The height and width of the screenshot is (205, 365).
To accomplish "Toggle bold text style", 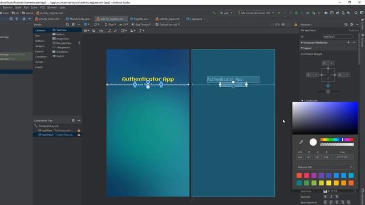I will tap(325, 197).
